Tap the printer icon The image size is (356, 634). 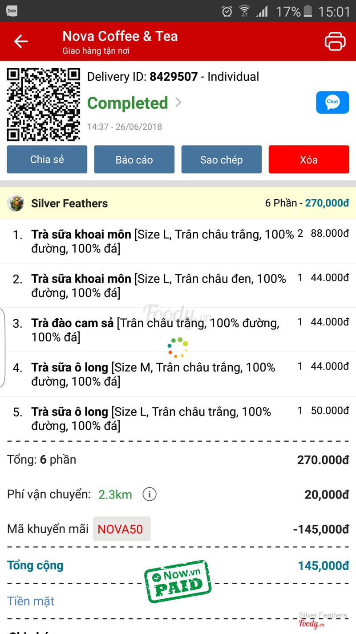pyautogui.click(x=335, y=41)
